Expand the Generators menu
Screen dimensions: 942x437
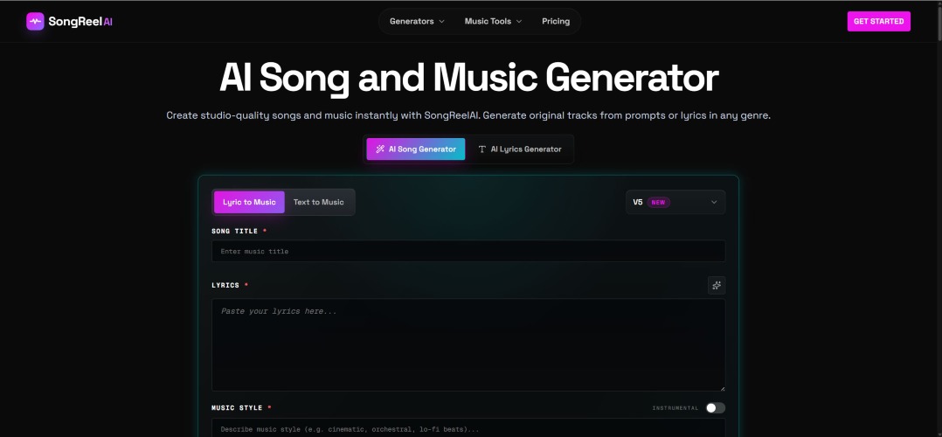point(417,21)
